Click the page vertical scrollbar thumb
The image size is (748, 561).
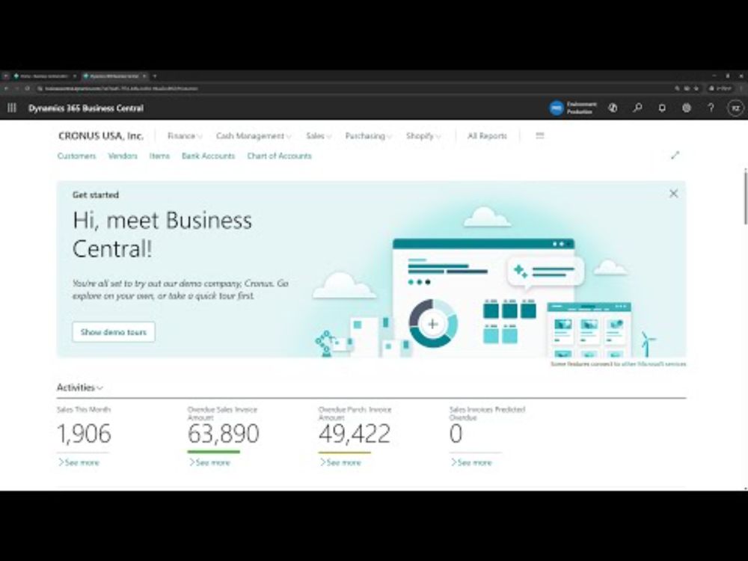pos(746,197)
